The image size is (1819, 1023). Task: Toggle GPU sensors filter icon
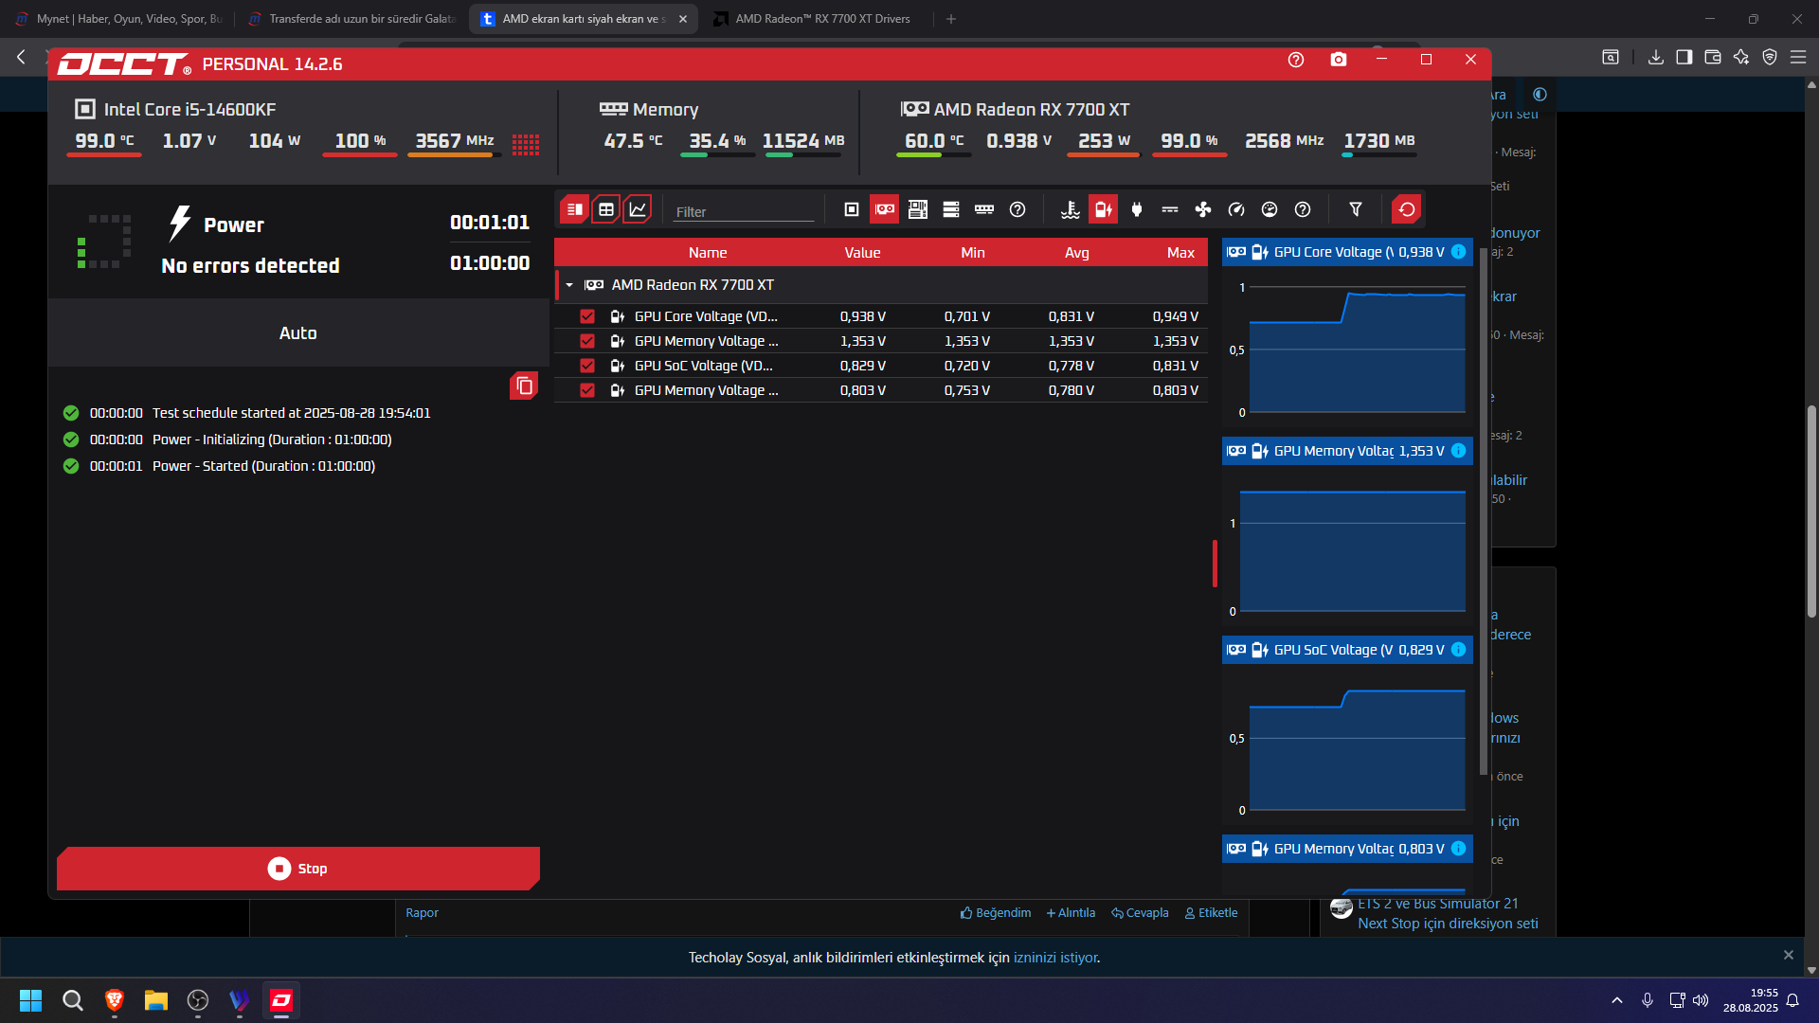click(x=885, y=209)
